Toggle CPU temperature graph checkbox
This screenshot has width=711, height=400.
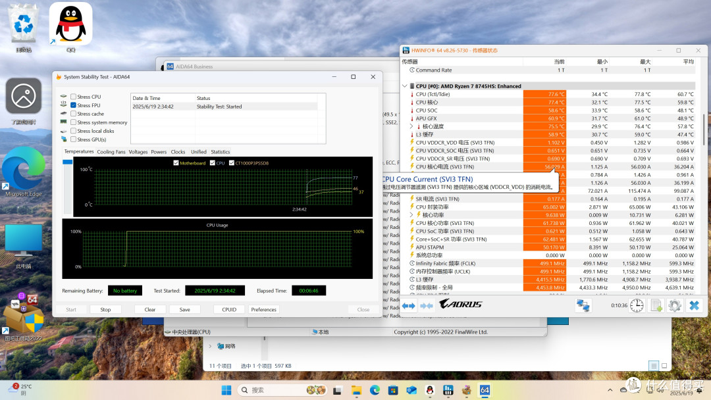[212, 163]
